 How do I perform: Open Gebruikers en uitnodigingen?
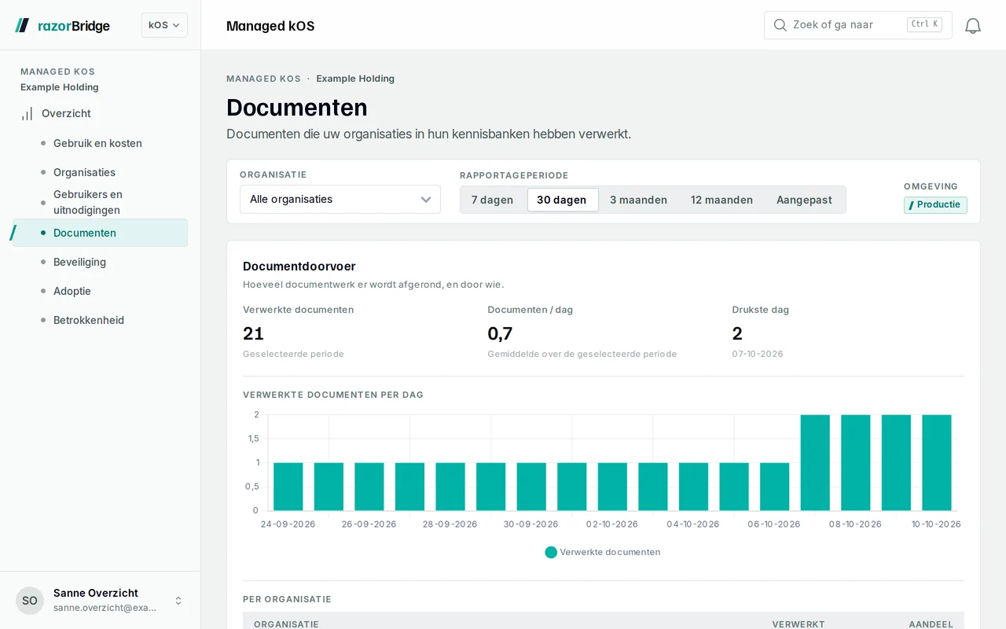point(100,202)
